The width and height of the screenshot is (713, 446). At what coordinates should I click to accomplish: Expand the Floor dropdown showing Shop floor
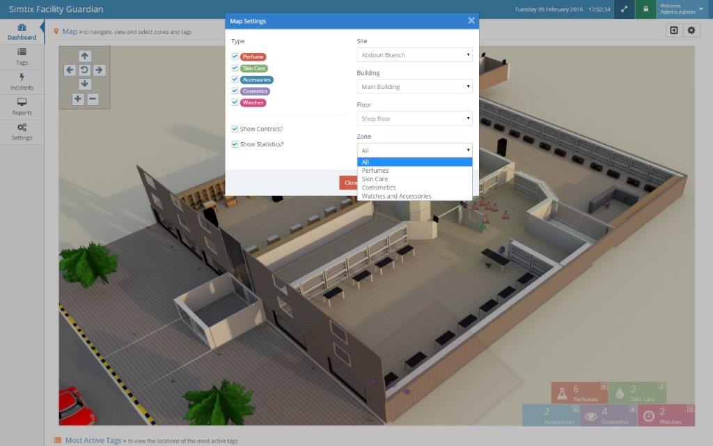(x=414, y=118)
